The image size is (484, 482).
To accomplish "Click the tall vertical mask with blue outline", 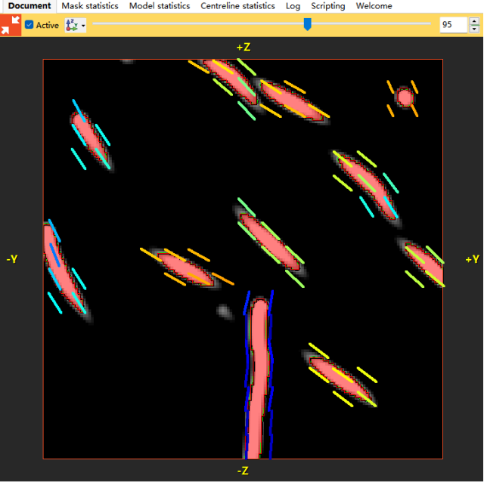I will tap(259, 378).
